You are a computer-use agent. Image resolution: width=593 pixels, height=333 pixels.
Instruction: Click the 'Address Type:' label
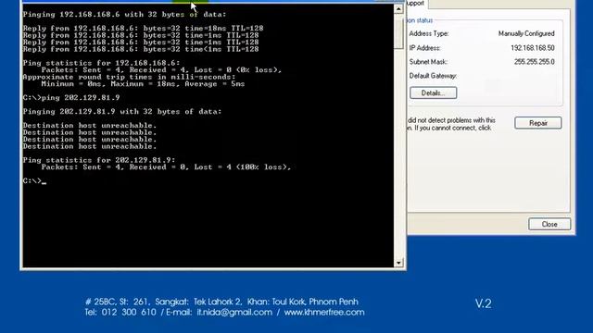coord(429,33)
